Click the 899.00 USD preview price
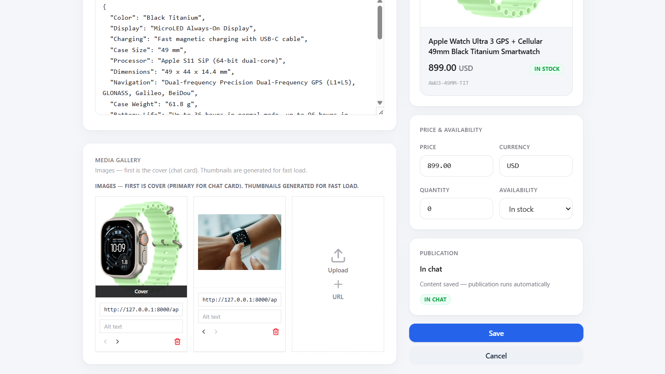Image resolution: width=665 pixels, height=374 pixels. pos(451,68)
